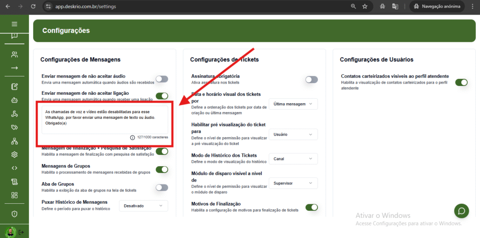Open contacts people icon in sidebar
Image resolution: width=480 pixels, height=238 pixels.
point(15,54)
